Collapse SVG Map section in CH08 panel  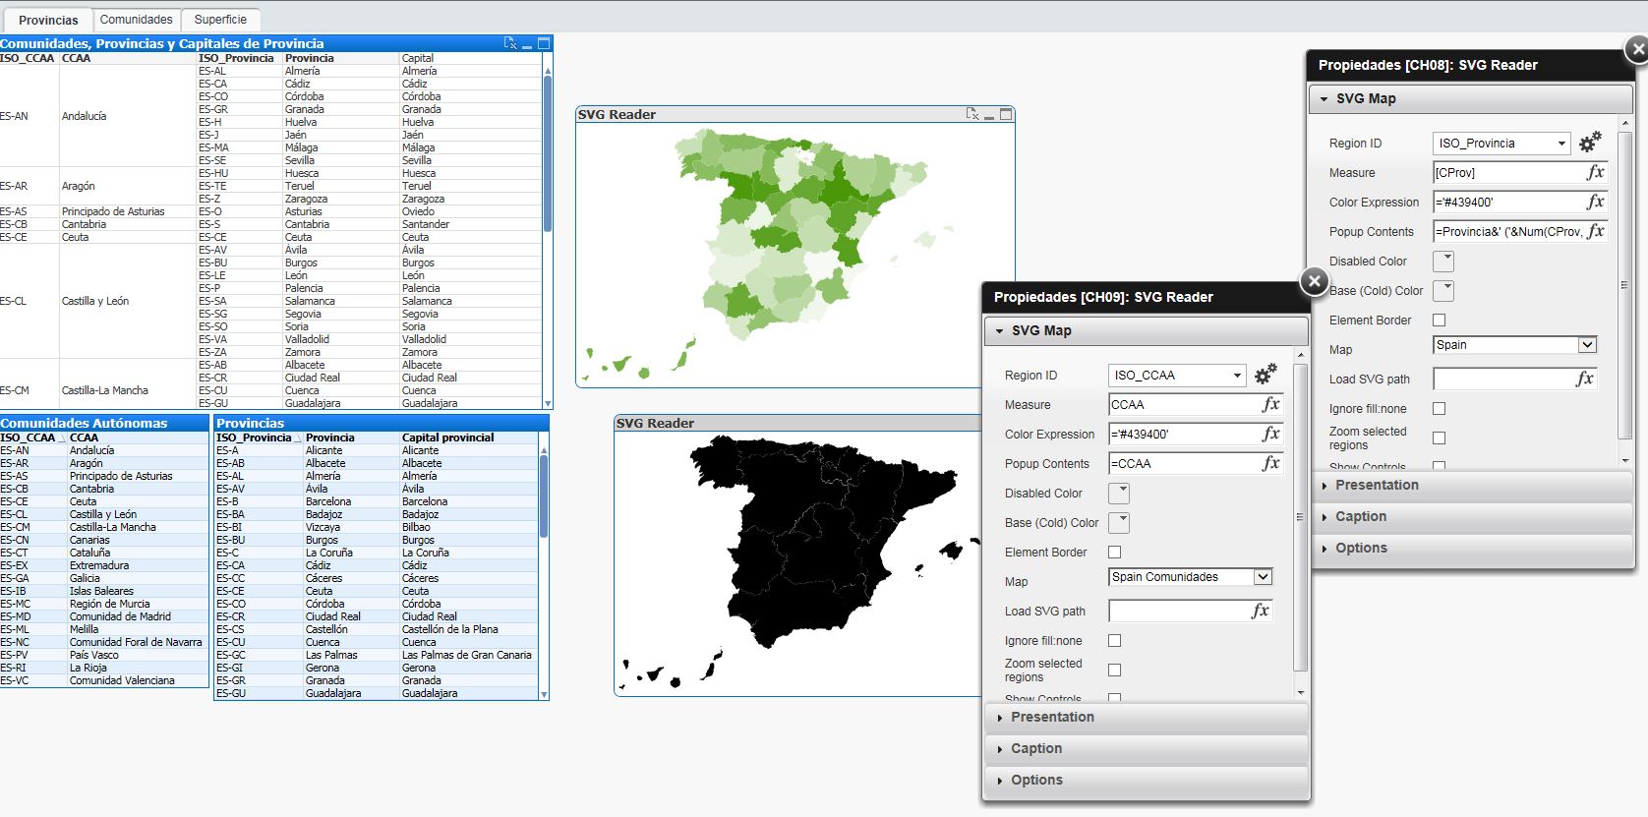(x=1472, y=98)
